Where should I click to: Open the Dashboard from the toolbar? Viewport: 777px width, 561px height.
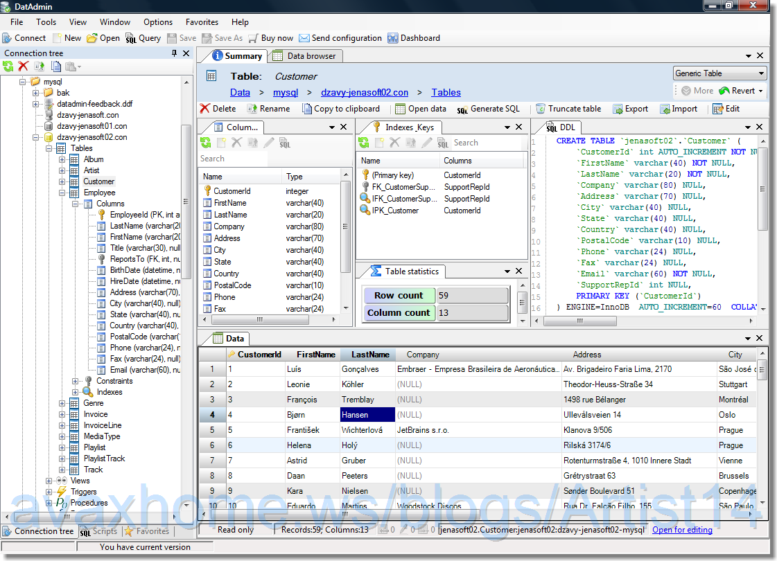click(414, 38)
